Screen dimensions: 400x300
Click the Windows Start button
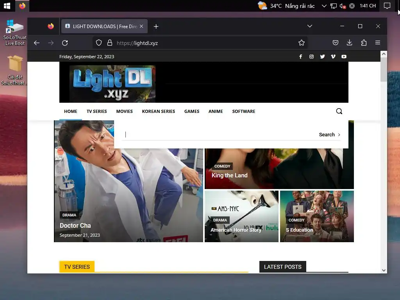7,5
